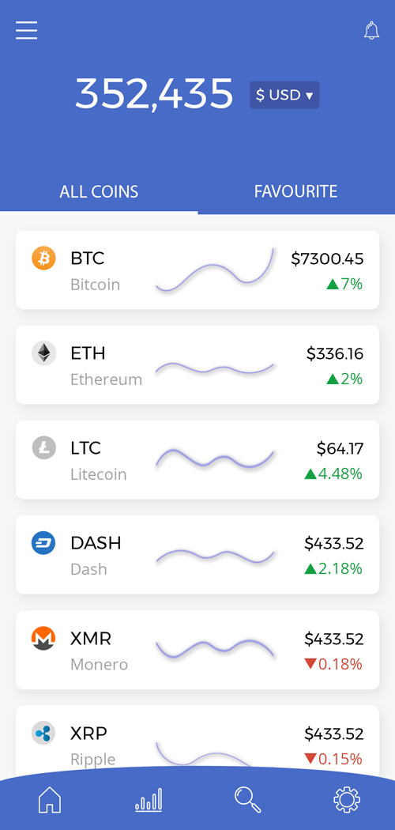Expand the $ USD currency dropdown

(284, 95)
